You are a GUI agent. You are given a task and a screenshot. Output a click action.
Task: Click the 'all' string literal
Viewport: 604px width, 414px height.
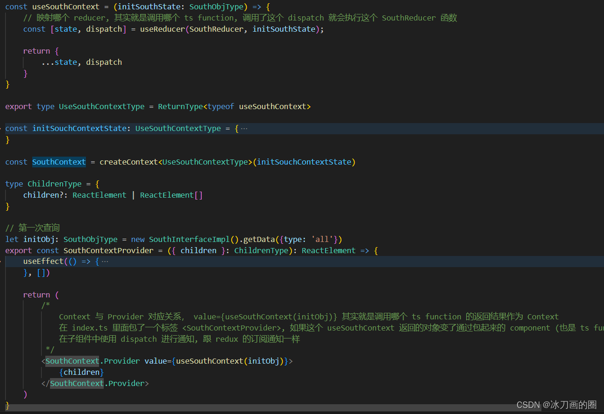tap(322, 239)
